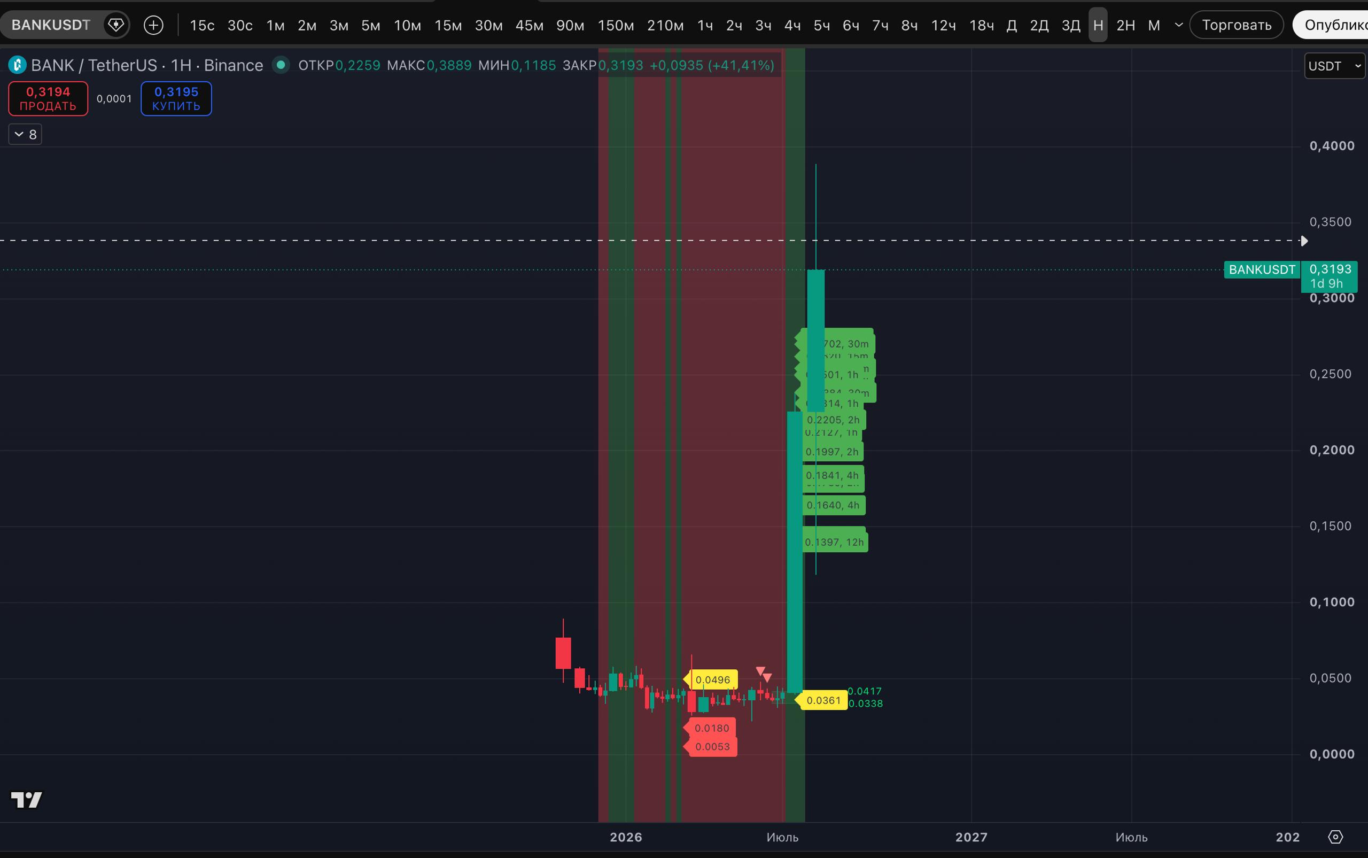
Task: Choose the 1ч chart interval
Action: click(x=705, y=26)
